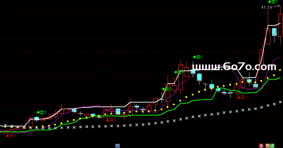Click the red 涨 icon
The height and width of the screenshot is (148, 283).
click(x=261, y=145)
